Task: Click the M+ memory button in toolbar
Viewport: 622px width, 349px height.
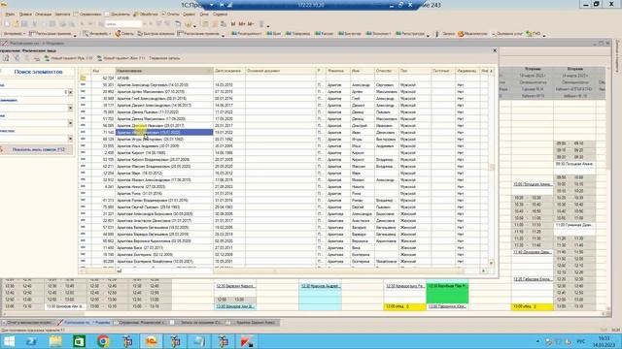Action: (242, 24)
